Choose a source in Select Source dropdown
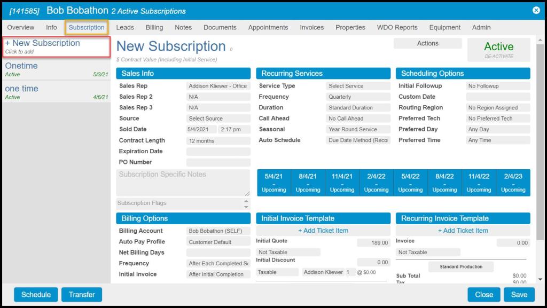Image resolution: width=547 pixels, height=308 pixels. pyautogui.click(x=218, y=119)
